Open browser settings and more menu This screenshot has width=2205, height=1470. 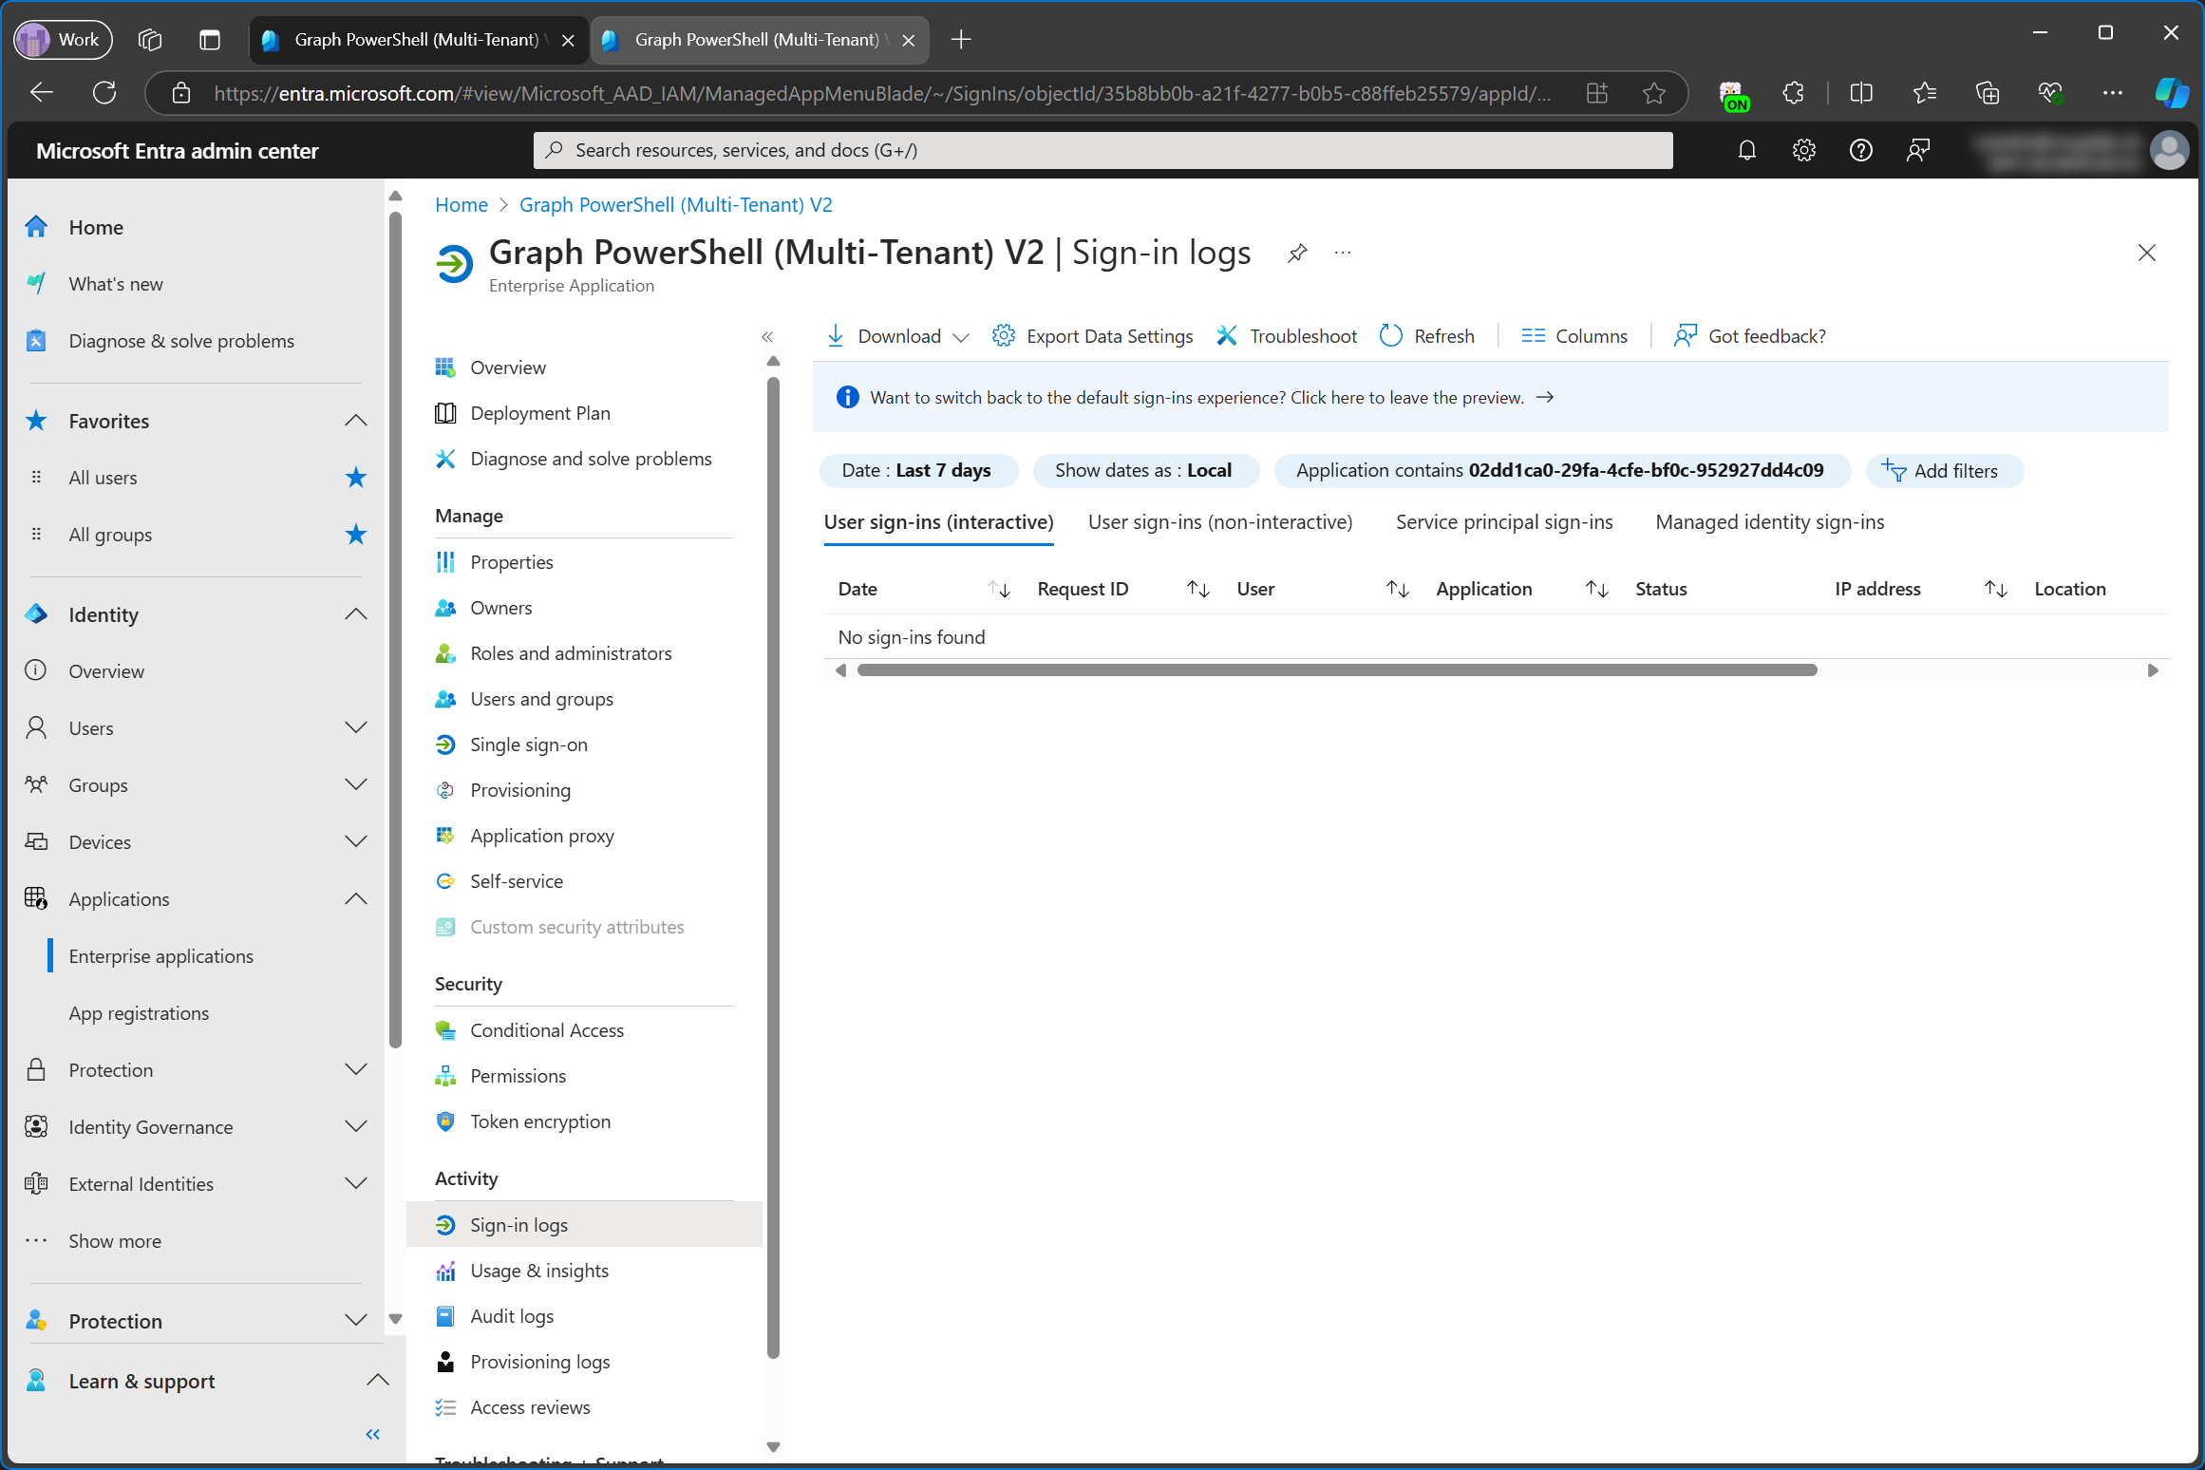coord(2112,93)
